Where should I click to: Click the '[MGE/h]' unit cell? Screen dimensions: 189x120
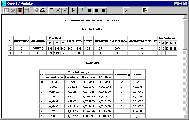(x=38, y=48)
